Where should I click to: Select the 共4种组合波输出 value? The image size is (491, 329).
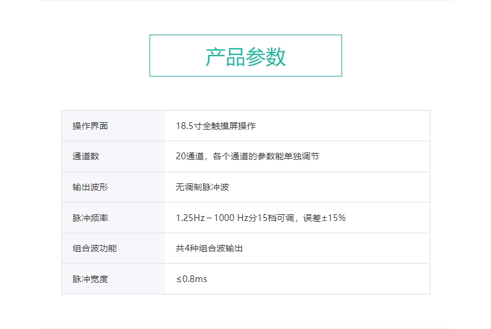click(x=209, y=248)
